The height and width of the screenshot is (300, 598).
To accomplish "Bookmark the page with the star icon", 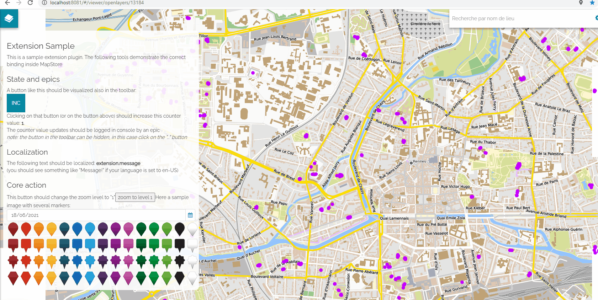I will click(592, 3).
